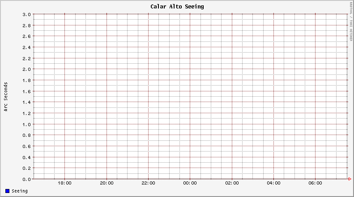Click the 3.0 y-axis value
Screen dimensions: 354x197
click(x=26, y=14)
